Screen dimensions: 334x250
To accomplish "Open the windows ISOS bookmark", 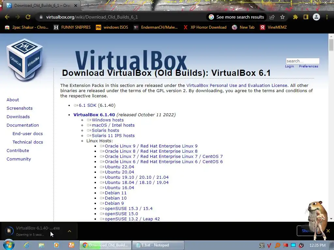I will click(x=112, y=27).
